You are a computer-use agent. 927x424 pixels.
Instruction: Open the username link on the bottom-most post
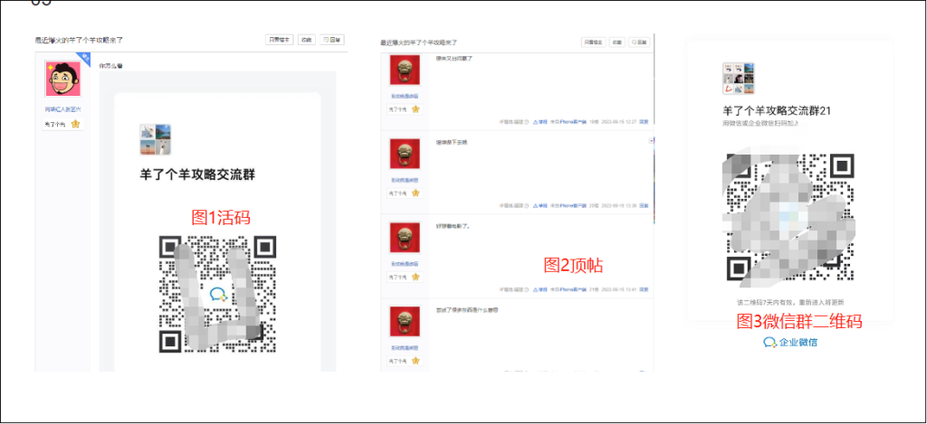coord(405,347)
